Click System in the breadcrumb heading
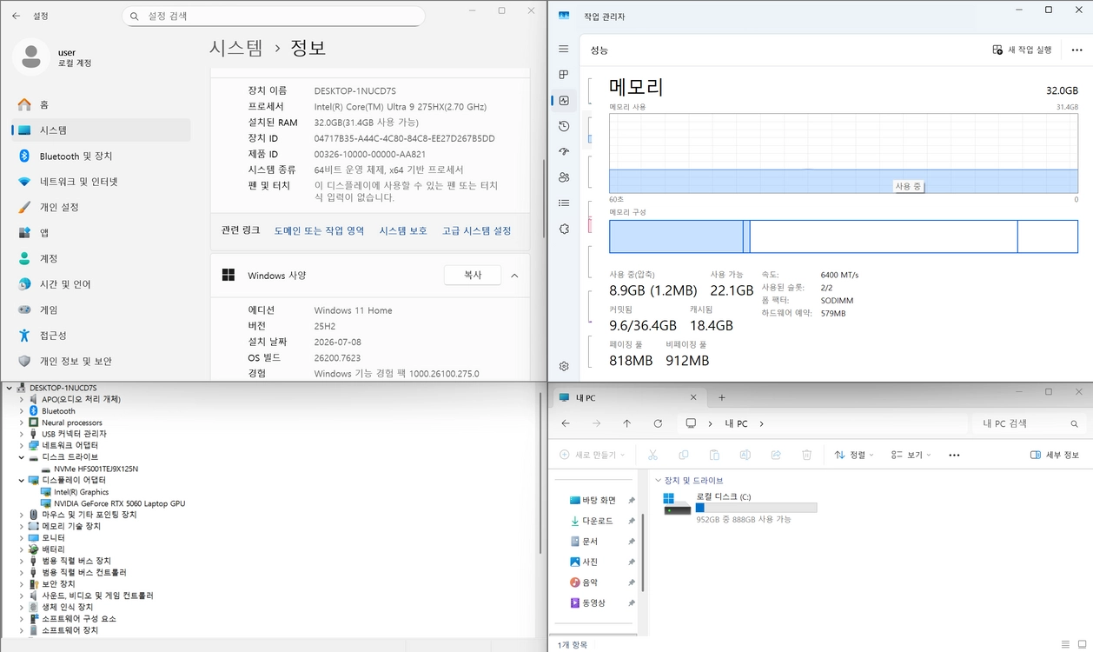The height and width of the screenshot is (652, 1093). 235,48
